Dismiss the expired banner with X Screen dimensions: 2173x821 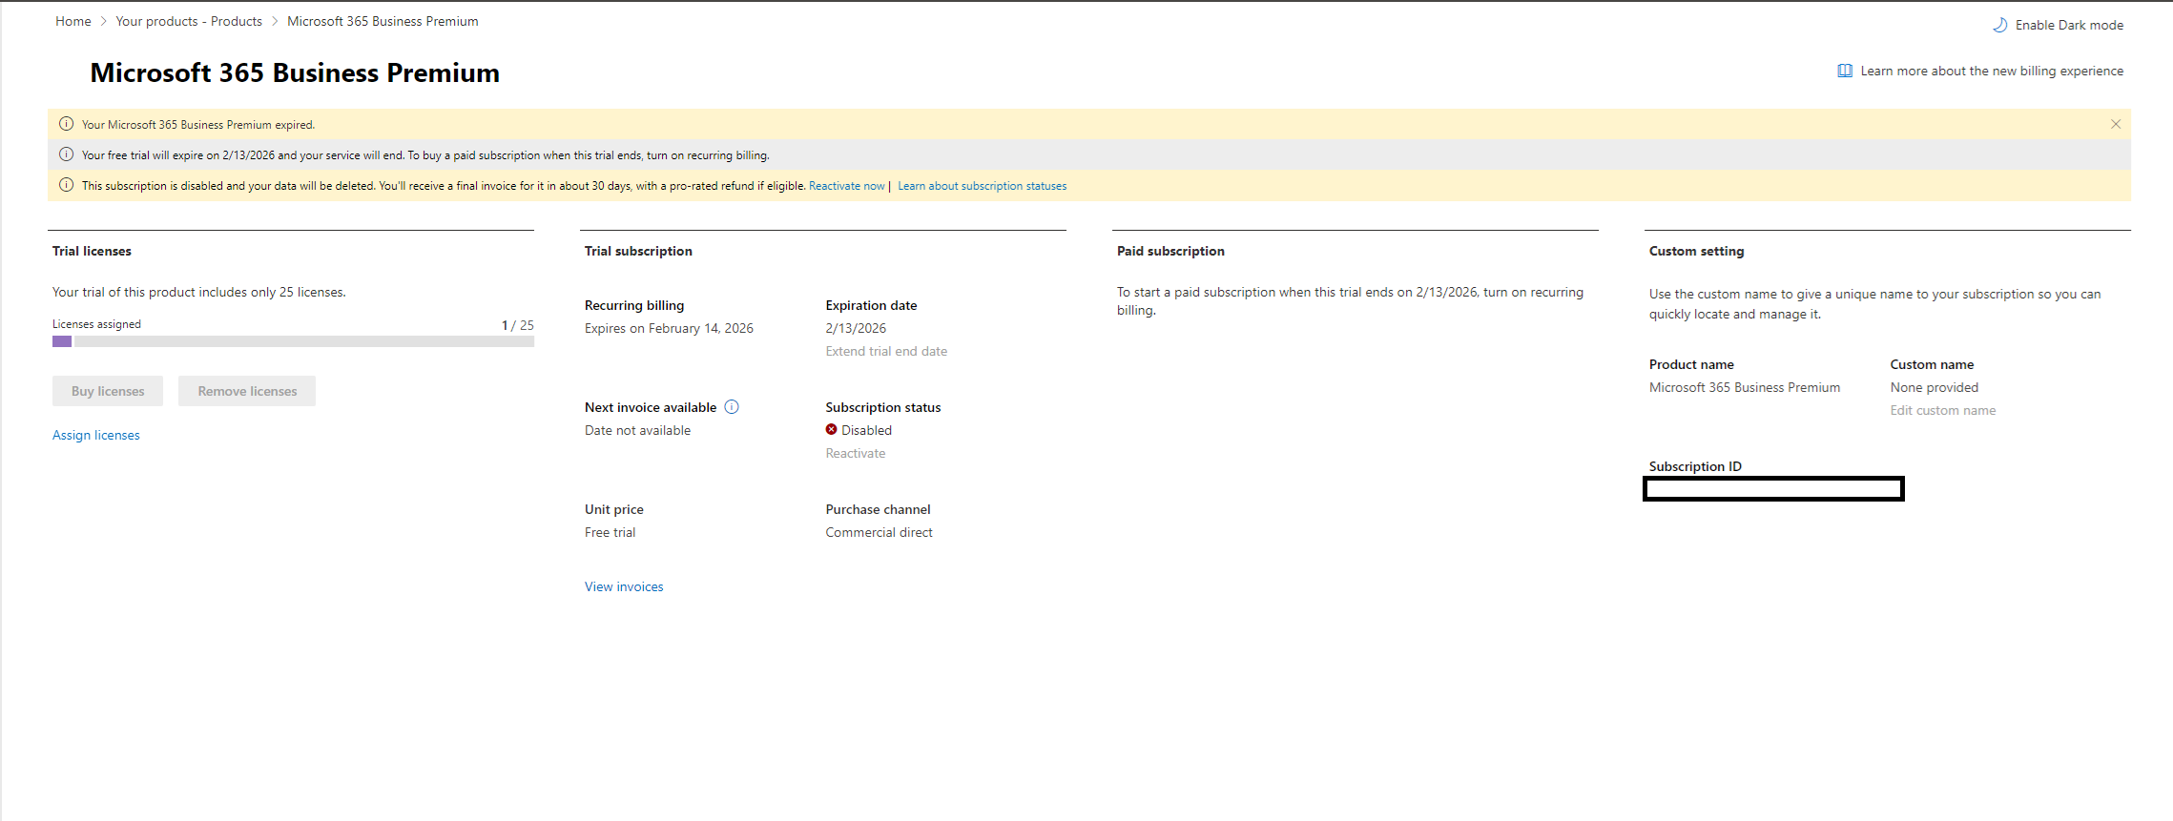pos(2116,124)
